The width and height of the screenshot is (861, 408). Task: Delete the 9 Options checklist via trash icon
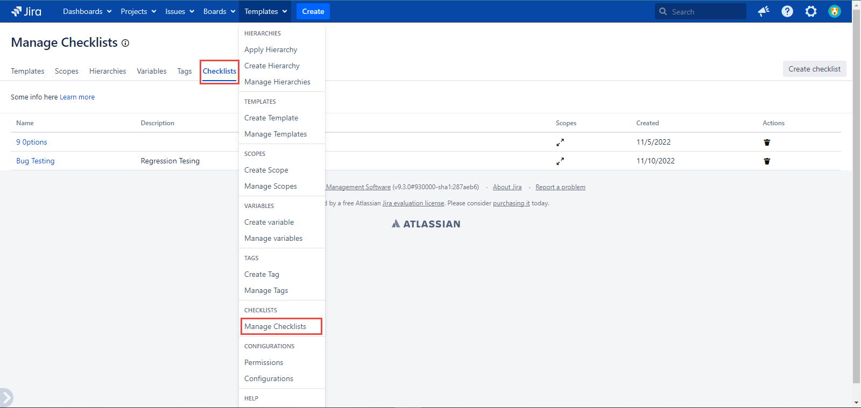pyautogui.click(x=767, y=142)
